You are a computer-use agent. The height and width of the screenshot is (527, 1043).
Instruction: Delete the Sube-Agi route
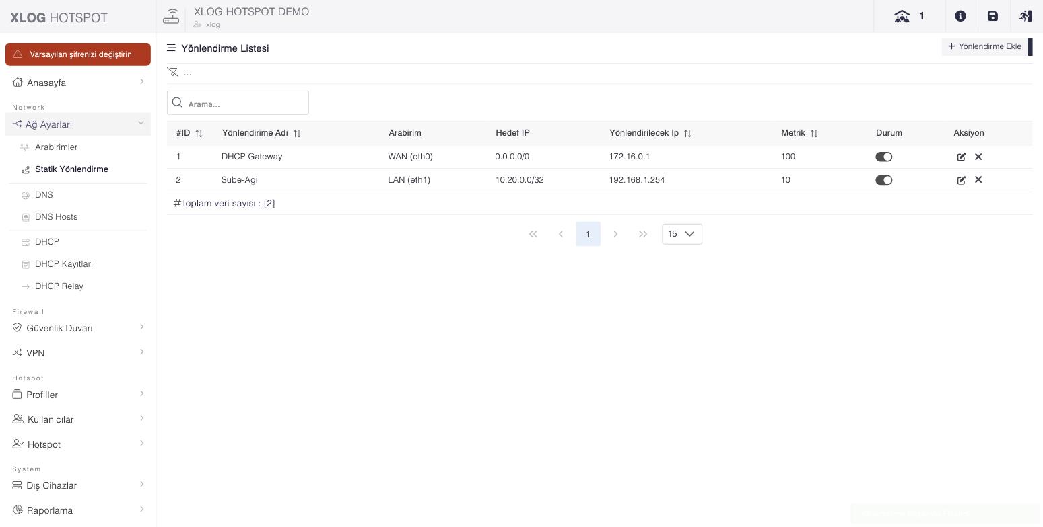(x=978, y=179)
